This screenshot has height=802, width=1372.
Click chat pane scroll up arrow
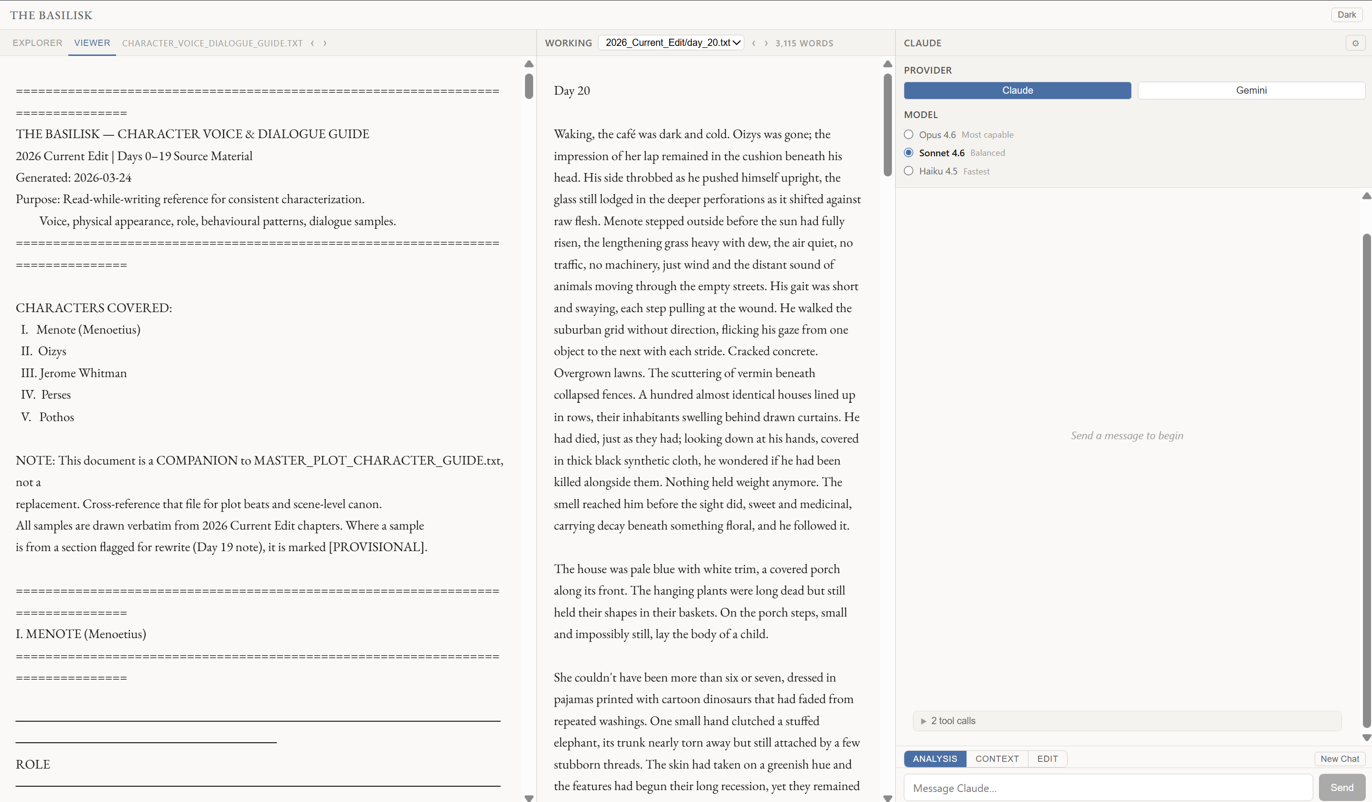click(x=1367, y=195)
